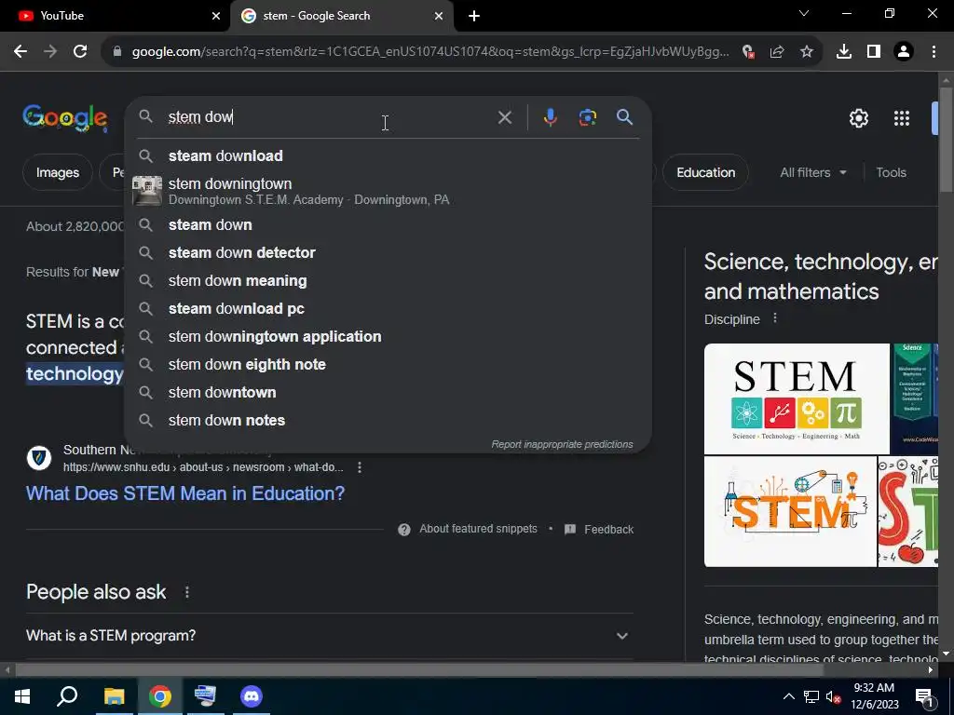Choose suggestion steam download

388,155
